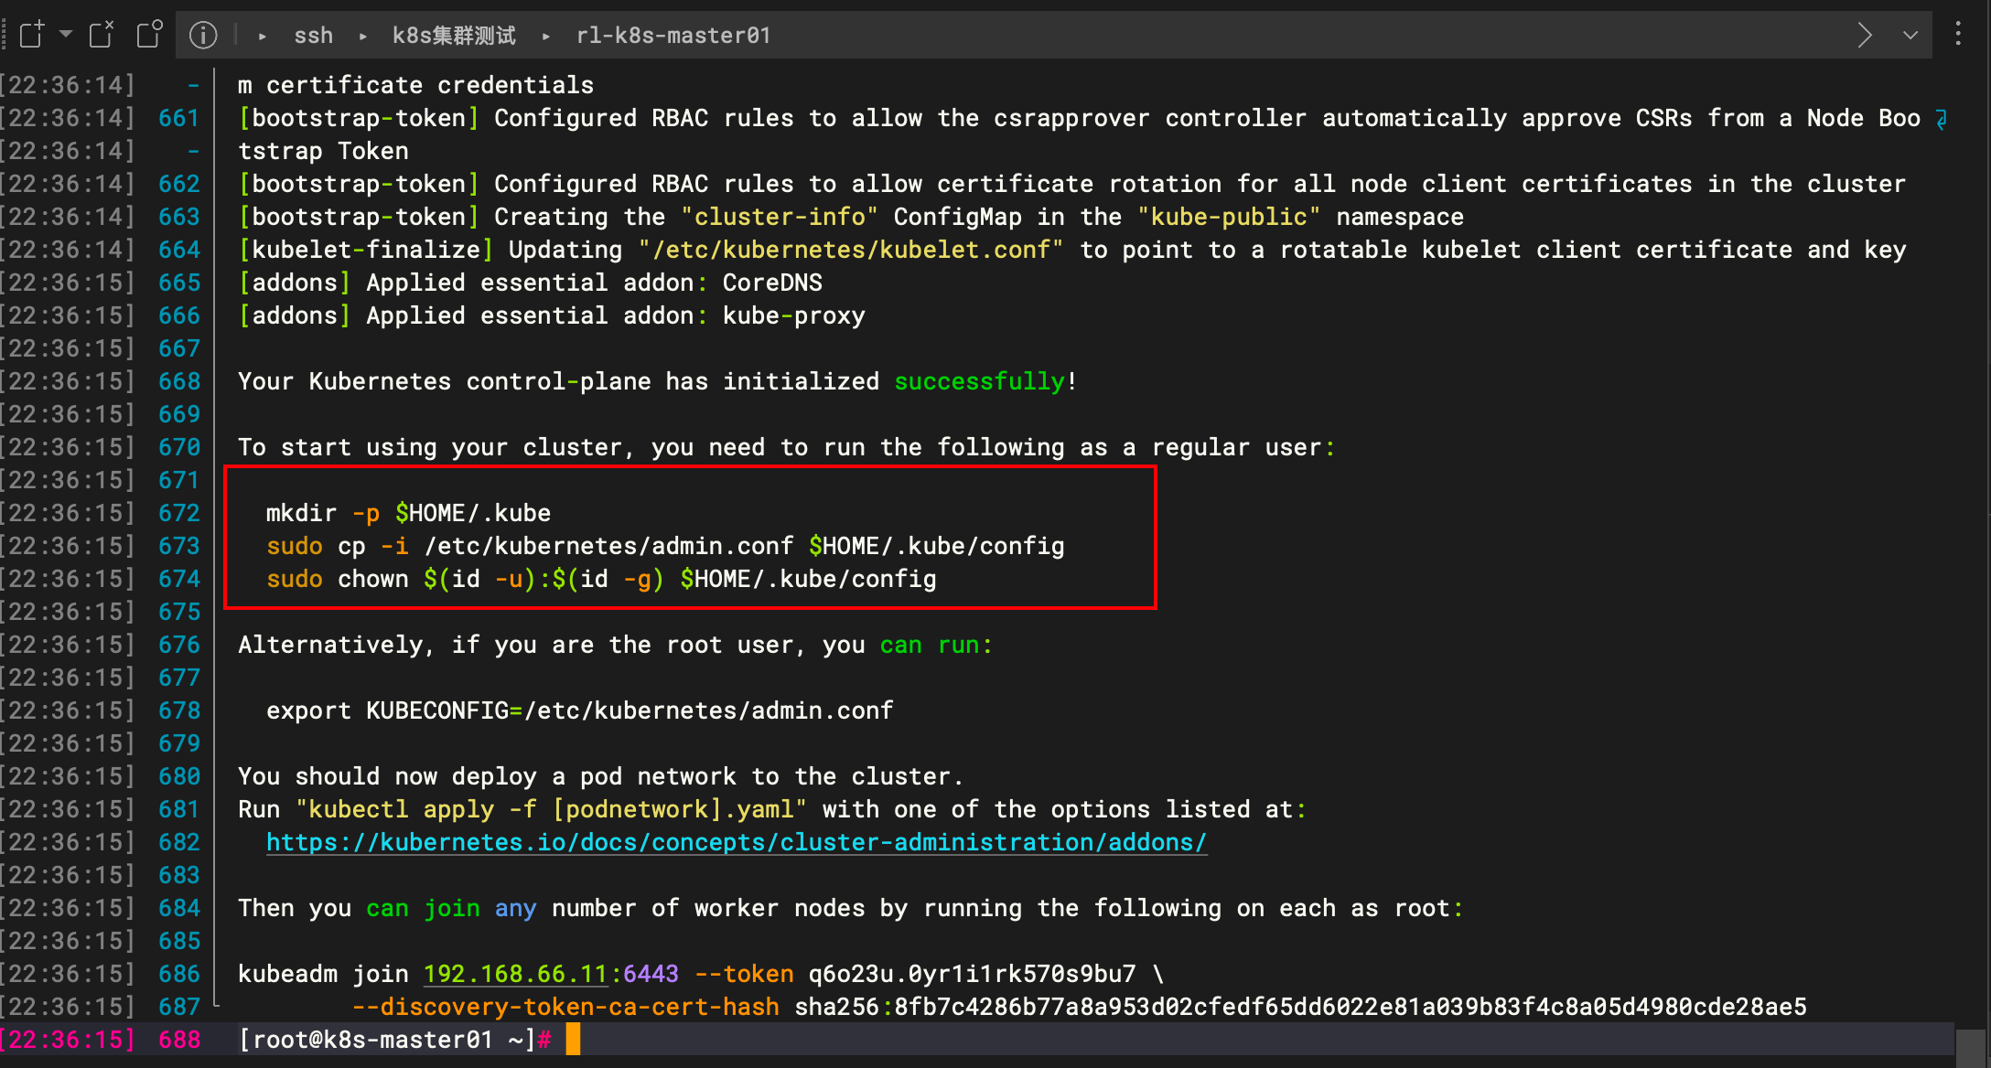Select the ssh breadcrumb segment
Viewport: 1991px width, 1068px height.
coord(313,35)
